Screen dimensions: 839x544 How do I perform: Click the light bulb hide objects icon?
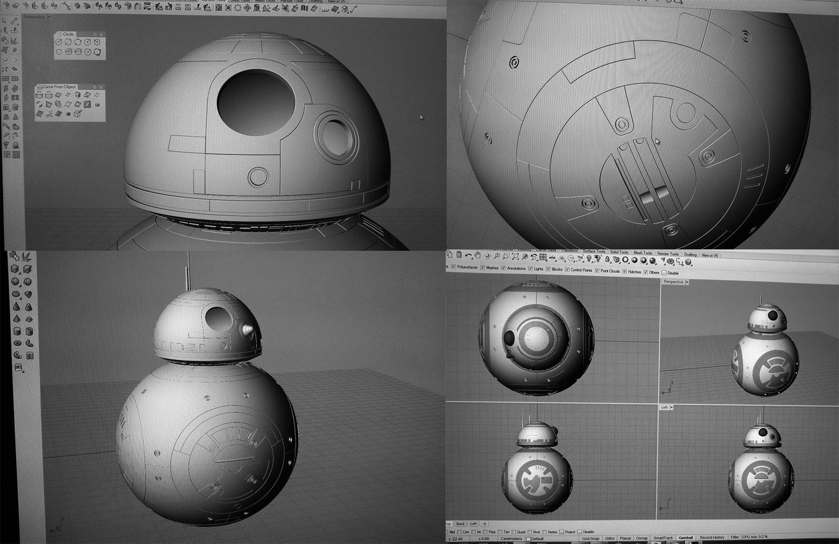tap(589, 258)
